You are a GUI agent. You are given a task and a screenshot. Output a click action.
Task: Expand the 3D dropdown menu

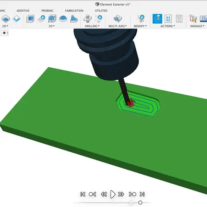(x=52, y=26)
